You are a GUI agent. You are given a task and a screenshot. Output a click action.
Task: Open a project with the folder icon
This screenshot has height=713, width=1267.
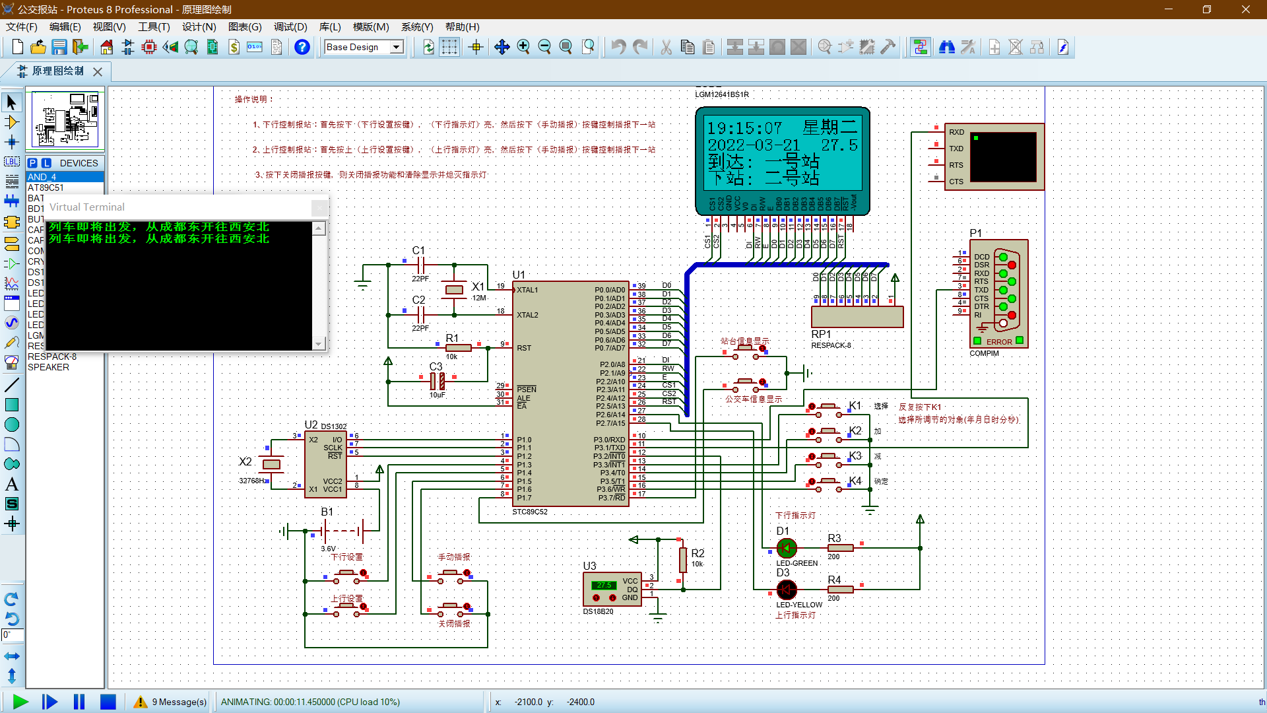[x=38, y=47]
